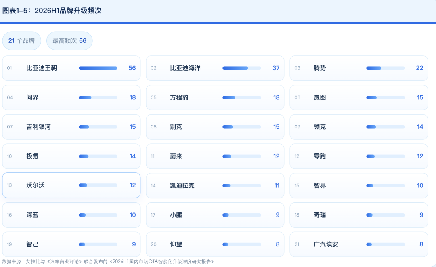Click the 小鹏 brand name

pos(176,215)
